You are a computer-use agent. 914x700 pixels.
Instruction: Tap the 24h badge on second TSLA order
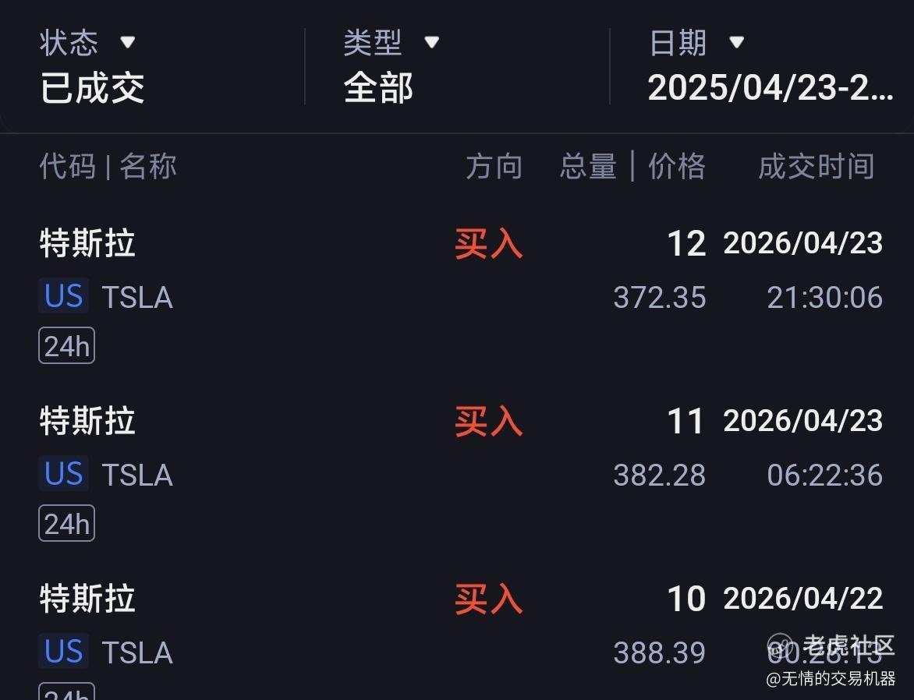pos(66,524)
